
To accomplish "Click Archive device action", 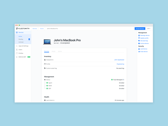I will (x=144, y=44).
